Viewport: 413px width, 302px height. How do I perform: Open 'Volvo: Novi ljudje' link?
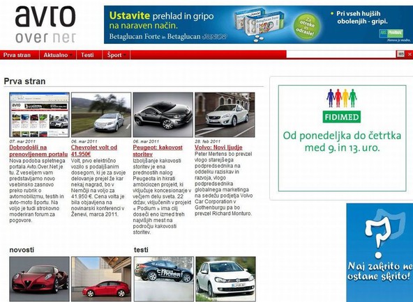coord(218,148)
